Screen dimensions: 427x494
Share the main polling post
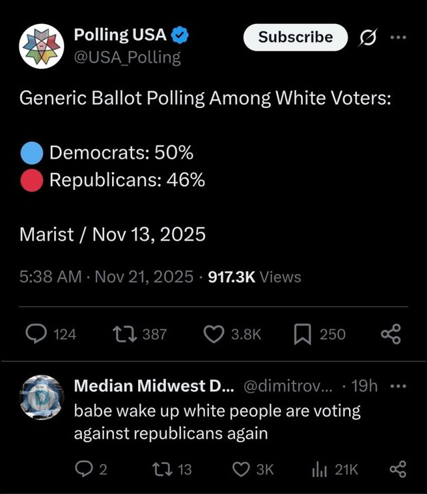pyautogui.click(x=390, y=333)
